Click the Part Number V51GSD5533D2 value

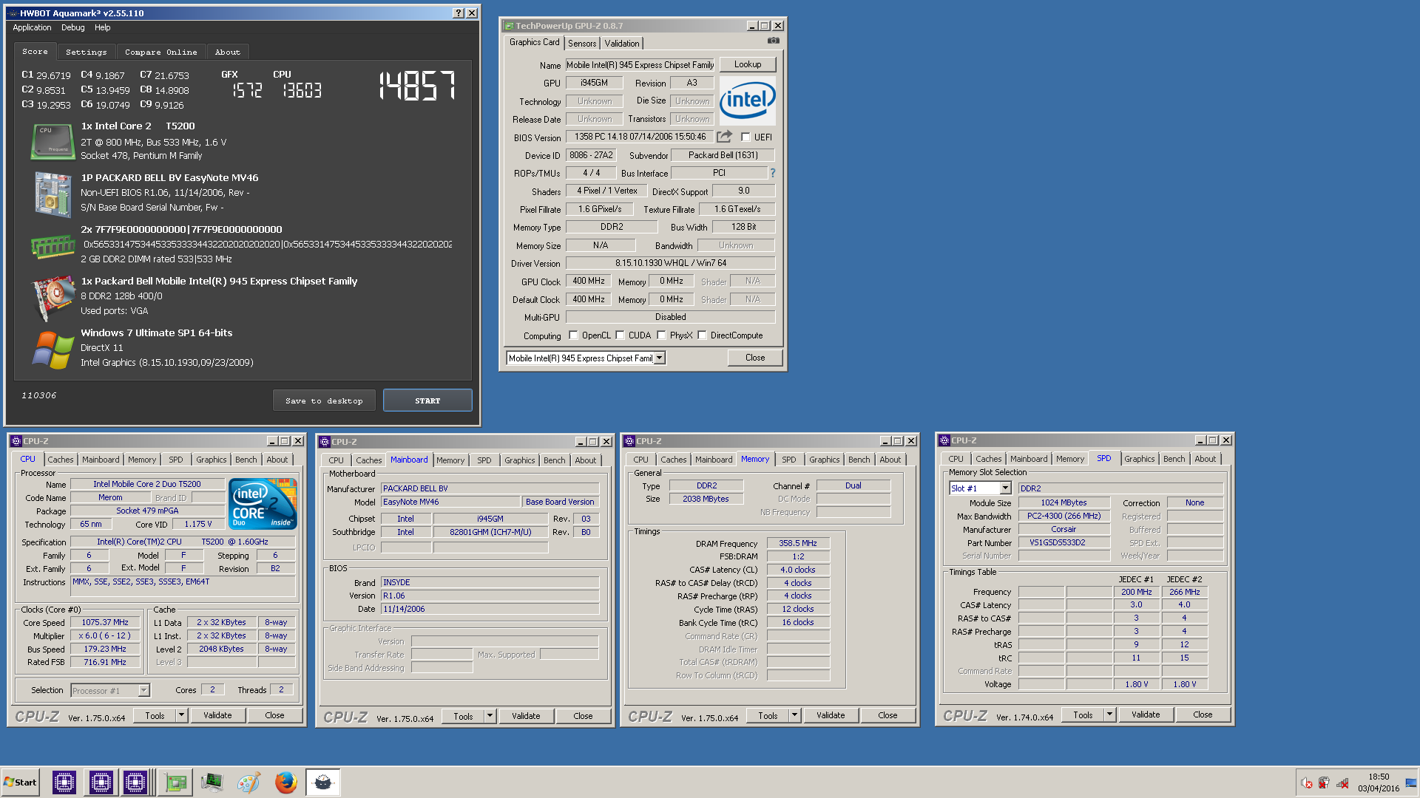click(1064, 542)
